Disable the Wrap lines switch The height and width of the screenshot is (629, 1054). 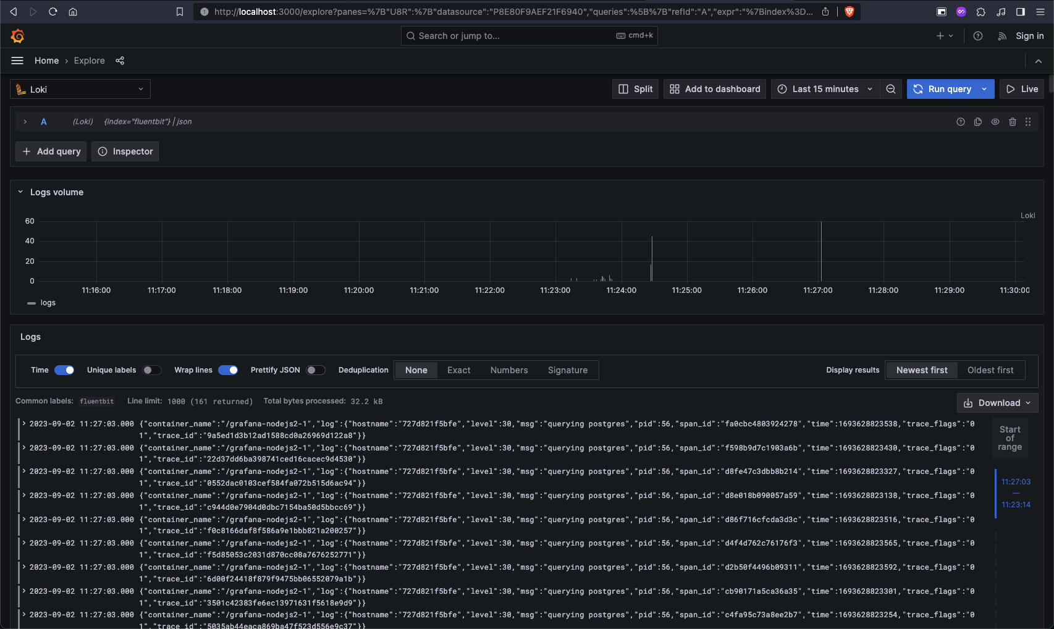(228, 370)
